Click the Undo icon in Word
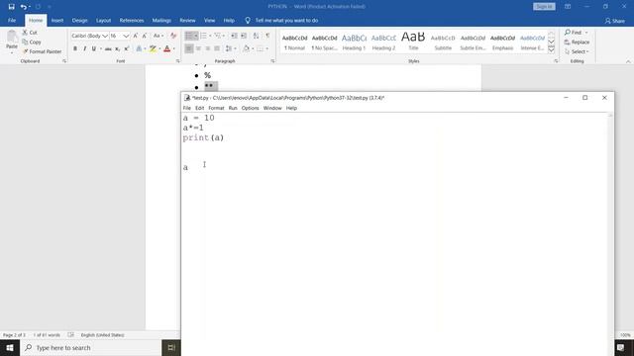The height and width of the screenshot is (356, 634). click(24, 7)
